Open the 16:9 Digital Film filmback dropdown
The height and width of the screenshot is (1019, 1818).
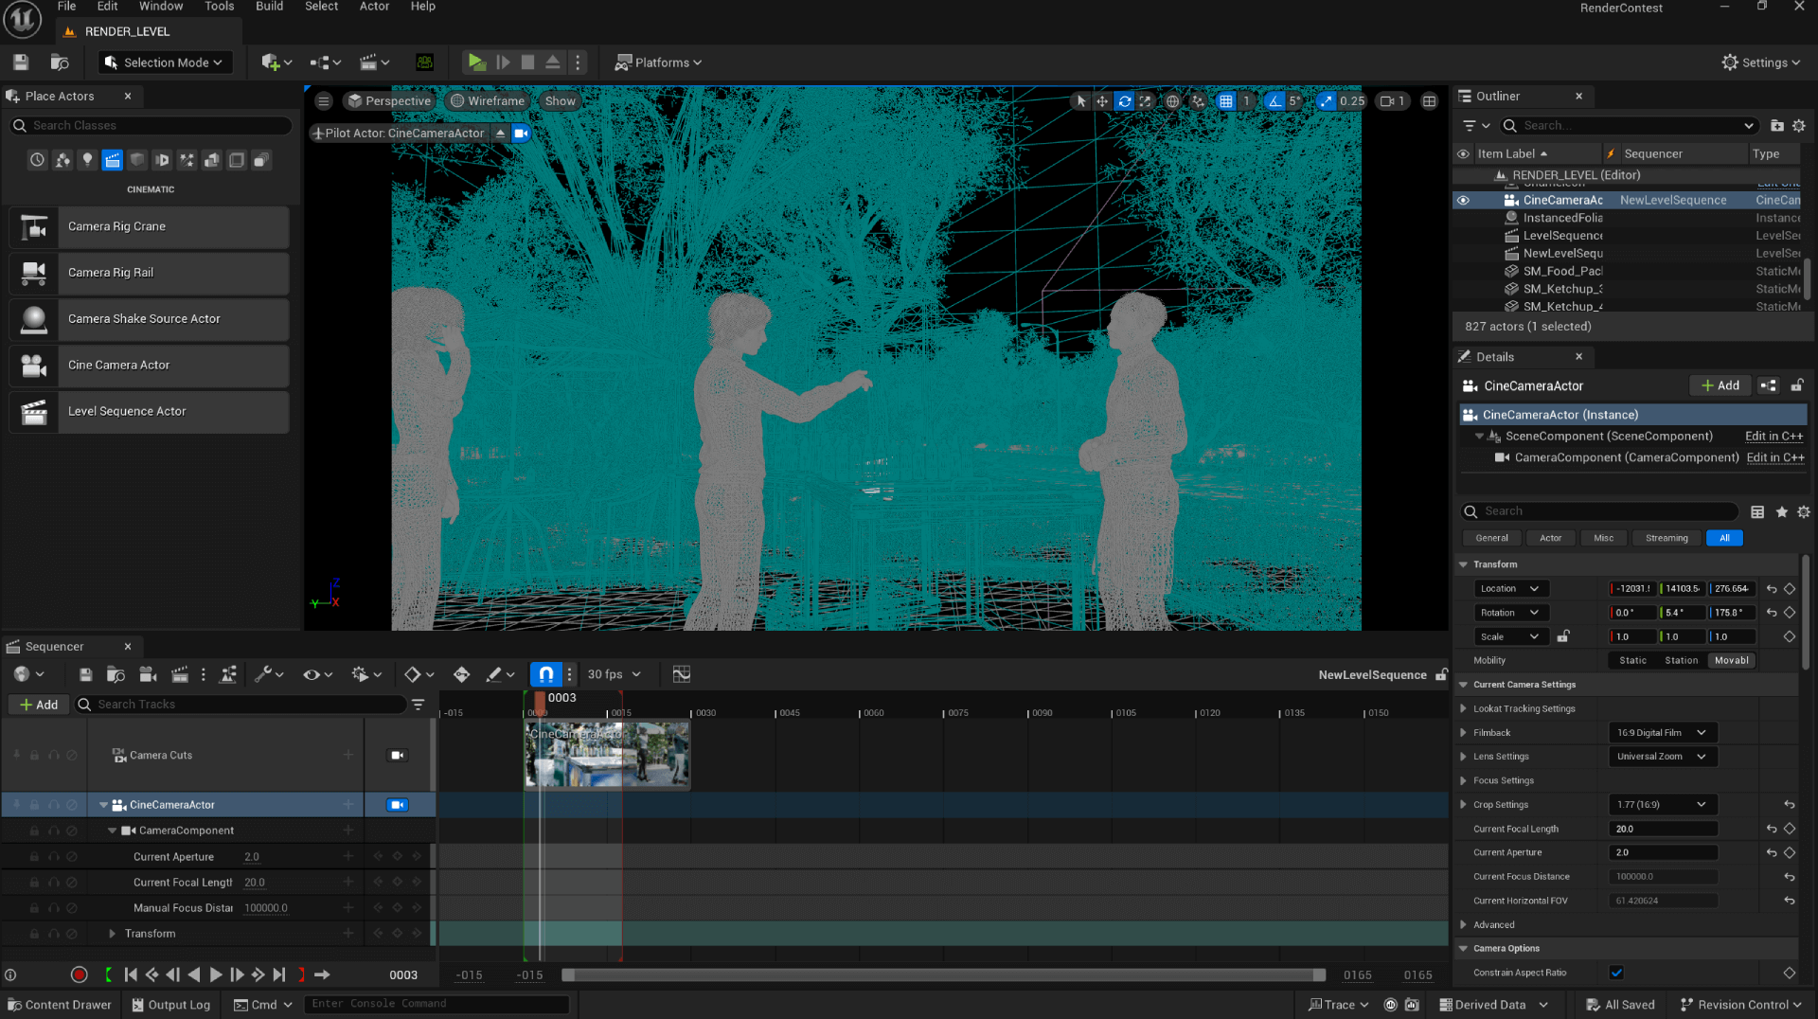1663,733
